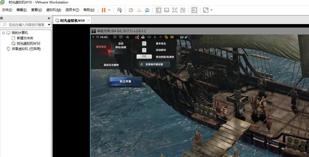
Task: Click the spacebar key for 移动技能/起身技
Action: pos(144,57)
